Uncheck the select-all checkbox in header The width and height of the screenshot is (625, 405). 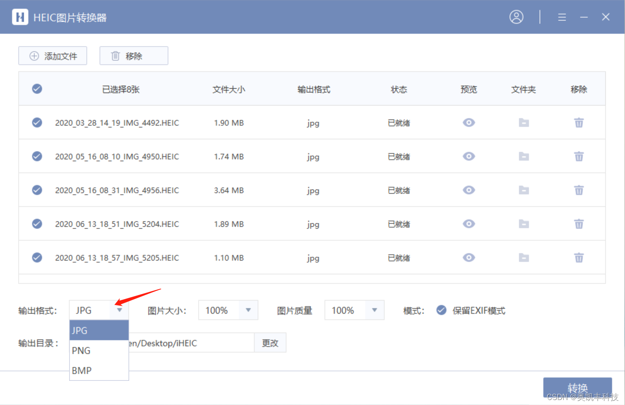(37, 88)
